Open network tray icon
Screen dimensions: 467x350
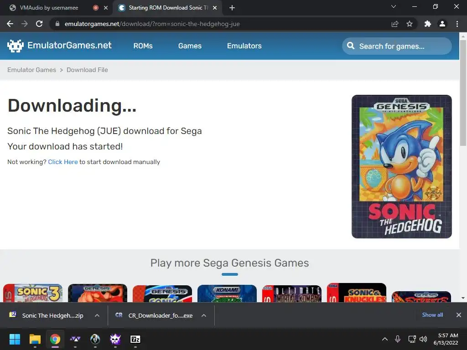[412, 339]
